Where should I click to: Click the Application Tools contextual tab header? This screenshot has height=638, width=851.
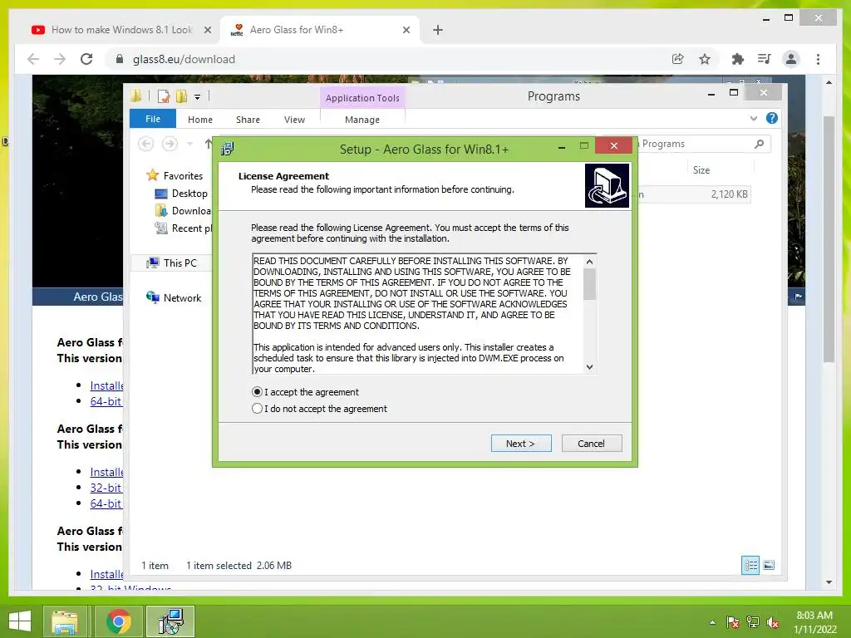click(x=362, y=98)
